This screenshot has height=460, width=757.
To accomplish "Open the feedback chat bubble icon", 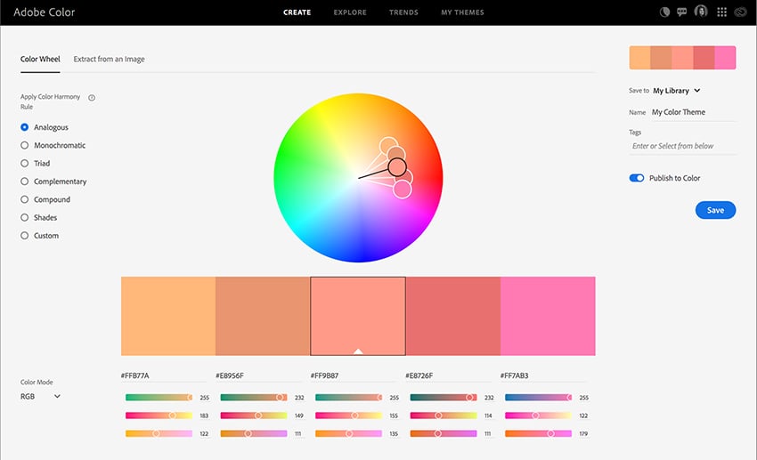I will tap(681, 12).
